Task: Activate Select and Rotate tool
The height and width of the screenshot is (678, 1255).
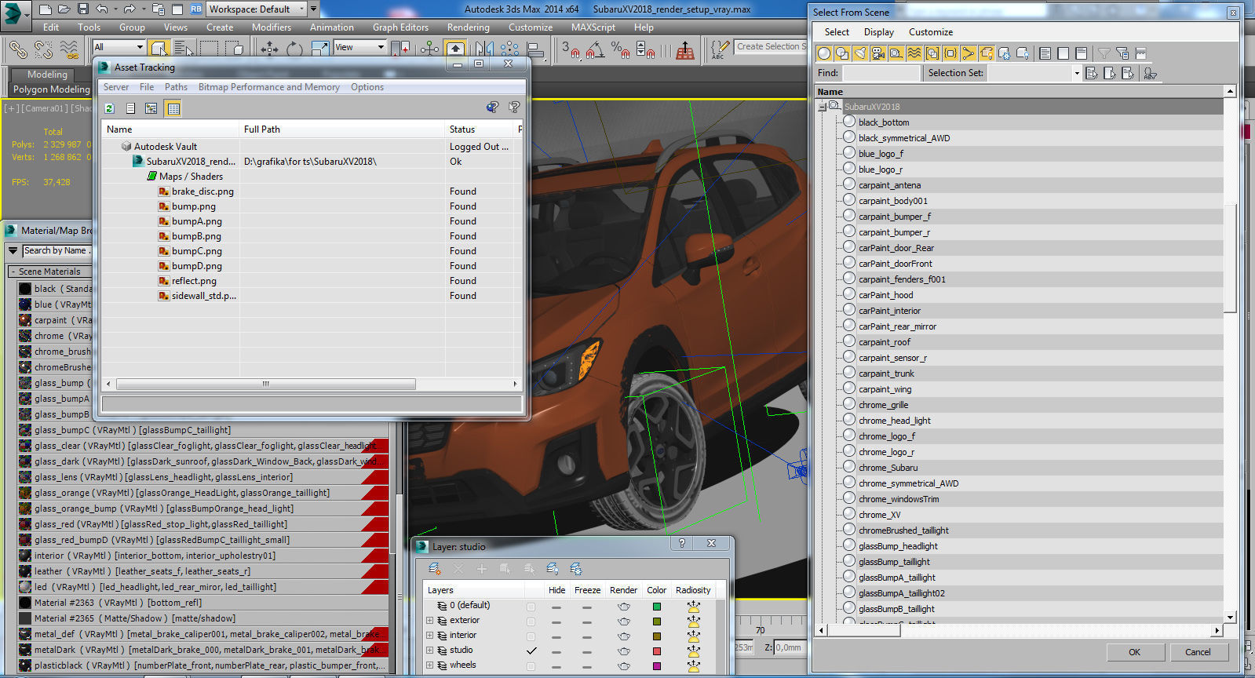Action: pos(294,49)
